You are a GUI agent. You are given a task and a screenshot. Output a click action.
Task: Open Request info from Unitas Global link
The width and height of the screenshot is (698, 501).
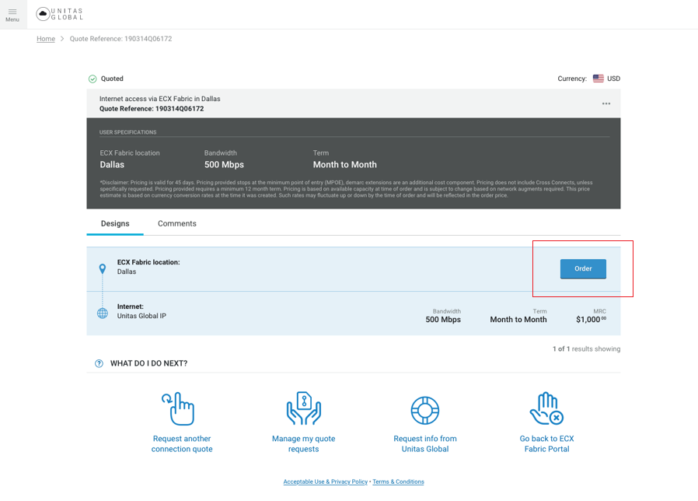[x=425, y=443]
